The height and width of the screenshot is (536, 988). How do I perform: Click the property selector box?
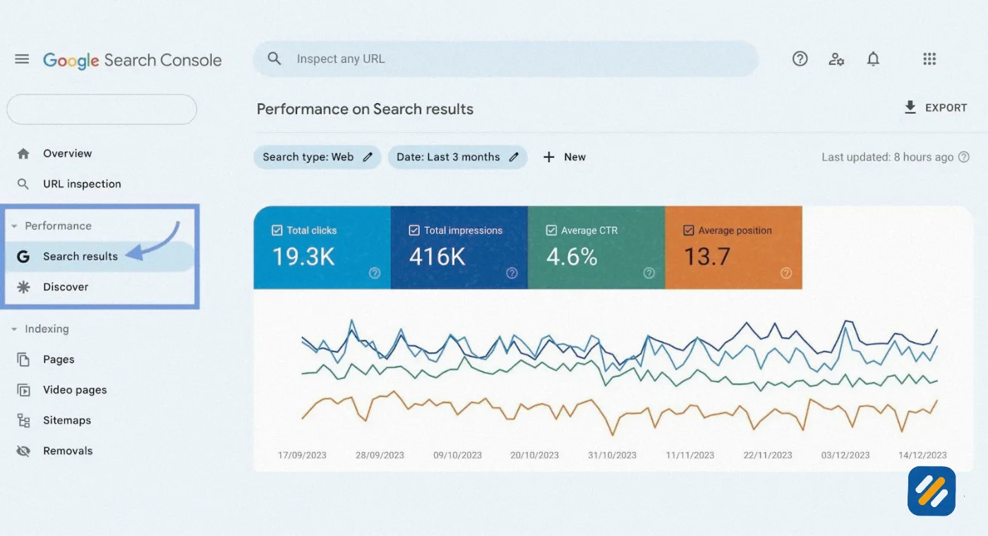click(x=102, y=109)
